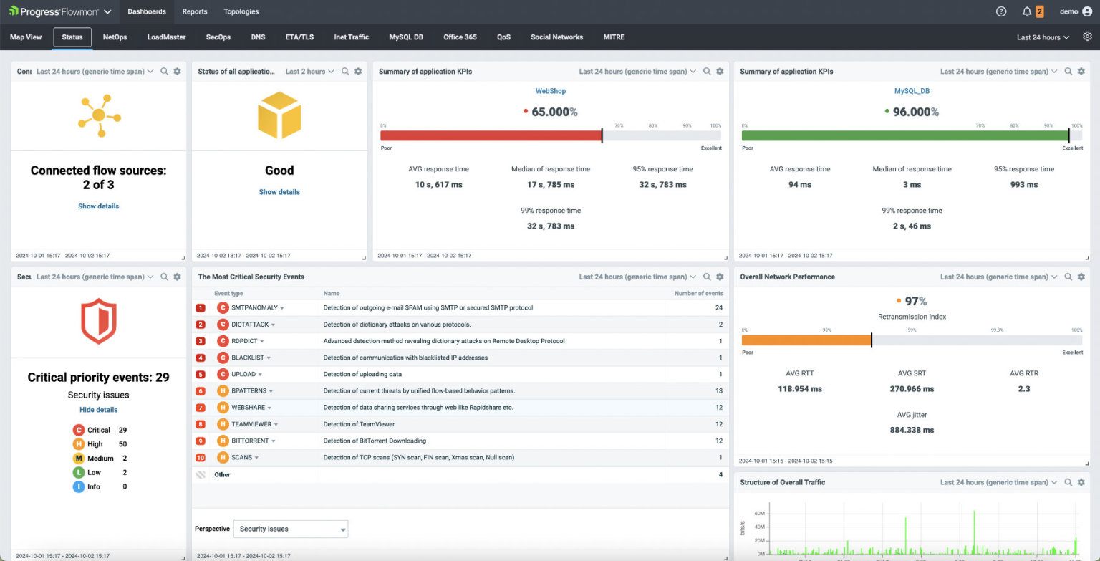1100x561 pixels.
Task: Switch to the SecOps tab
Action: point(218,37)
